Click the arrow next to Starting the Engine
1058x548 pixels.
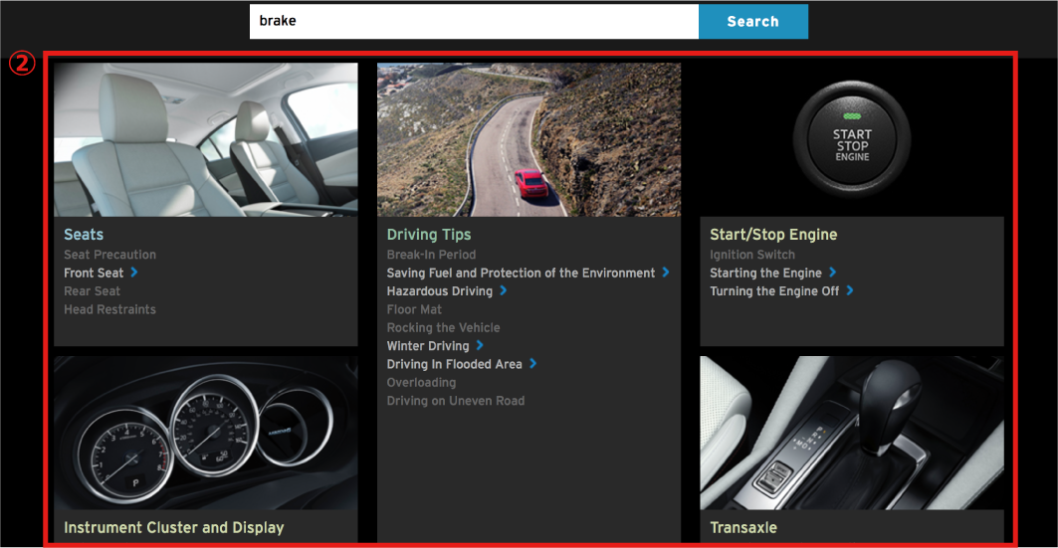click(833, 273)
